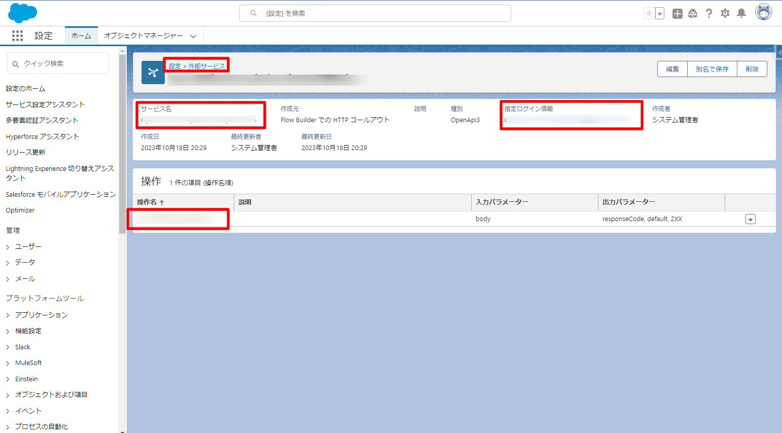The image size is (782, 433).
Task: Focus the クイック検索 input field
Action: (58, 63)
